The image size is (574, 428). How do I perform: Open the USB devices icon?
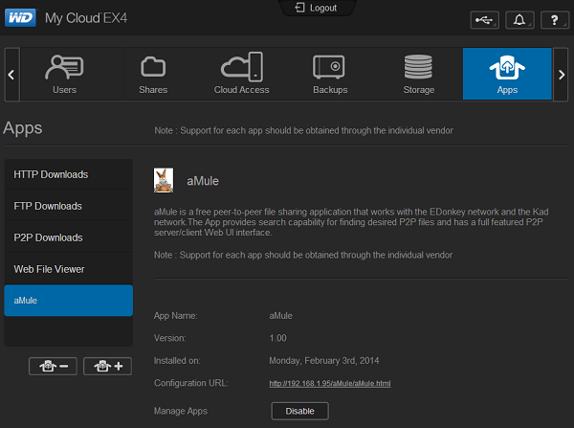pos(484,20)
